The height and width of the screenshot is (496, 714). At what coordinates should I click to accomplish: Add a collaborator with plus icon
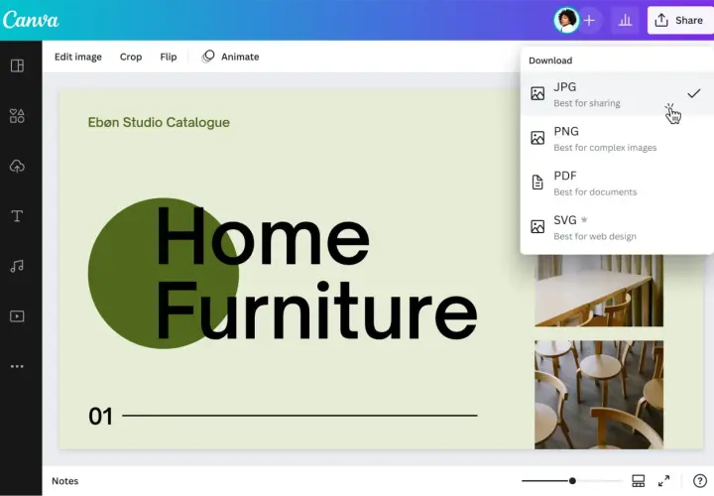(589, 20)
